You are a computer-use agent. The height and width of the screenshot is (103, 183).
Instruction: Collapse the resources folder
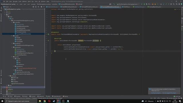pyautogui.click(x=8, y=76)
